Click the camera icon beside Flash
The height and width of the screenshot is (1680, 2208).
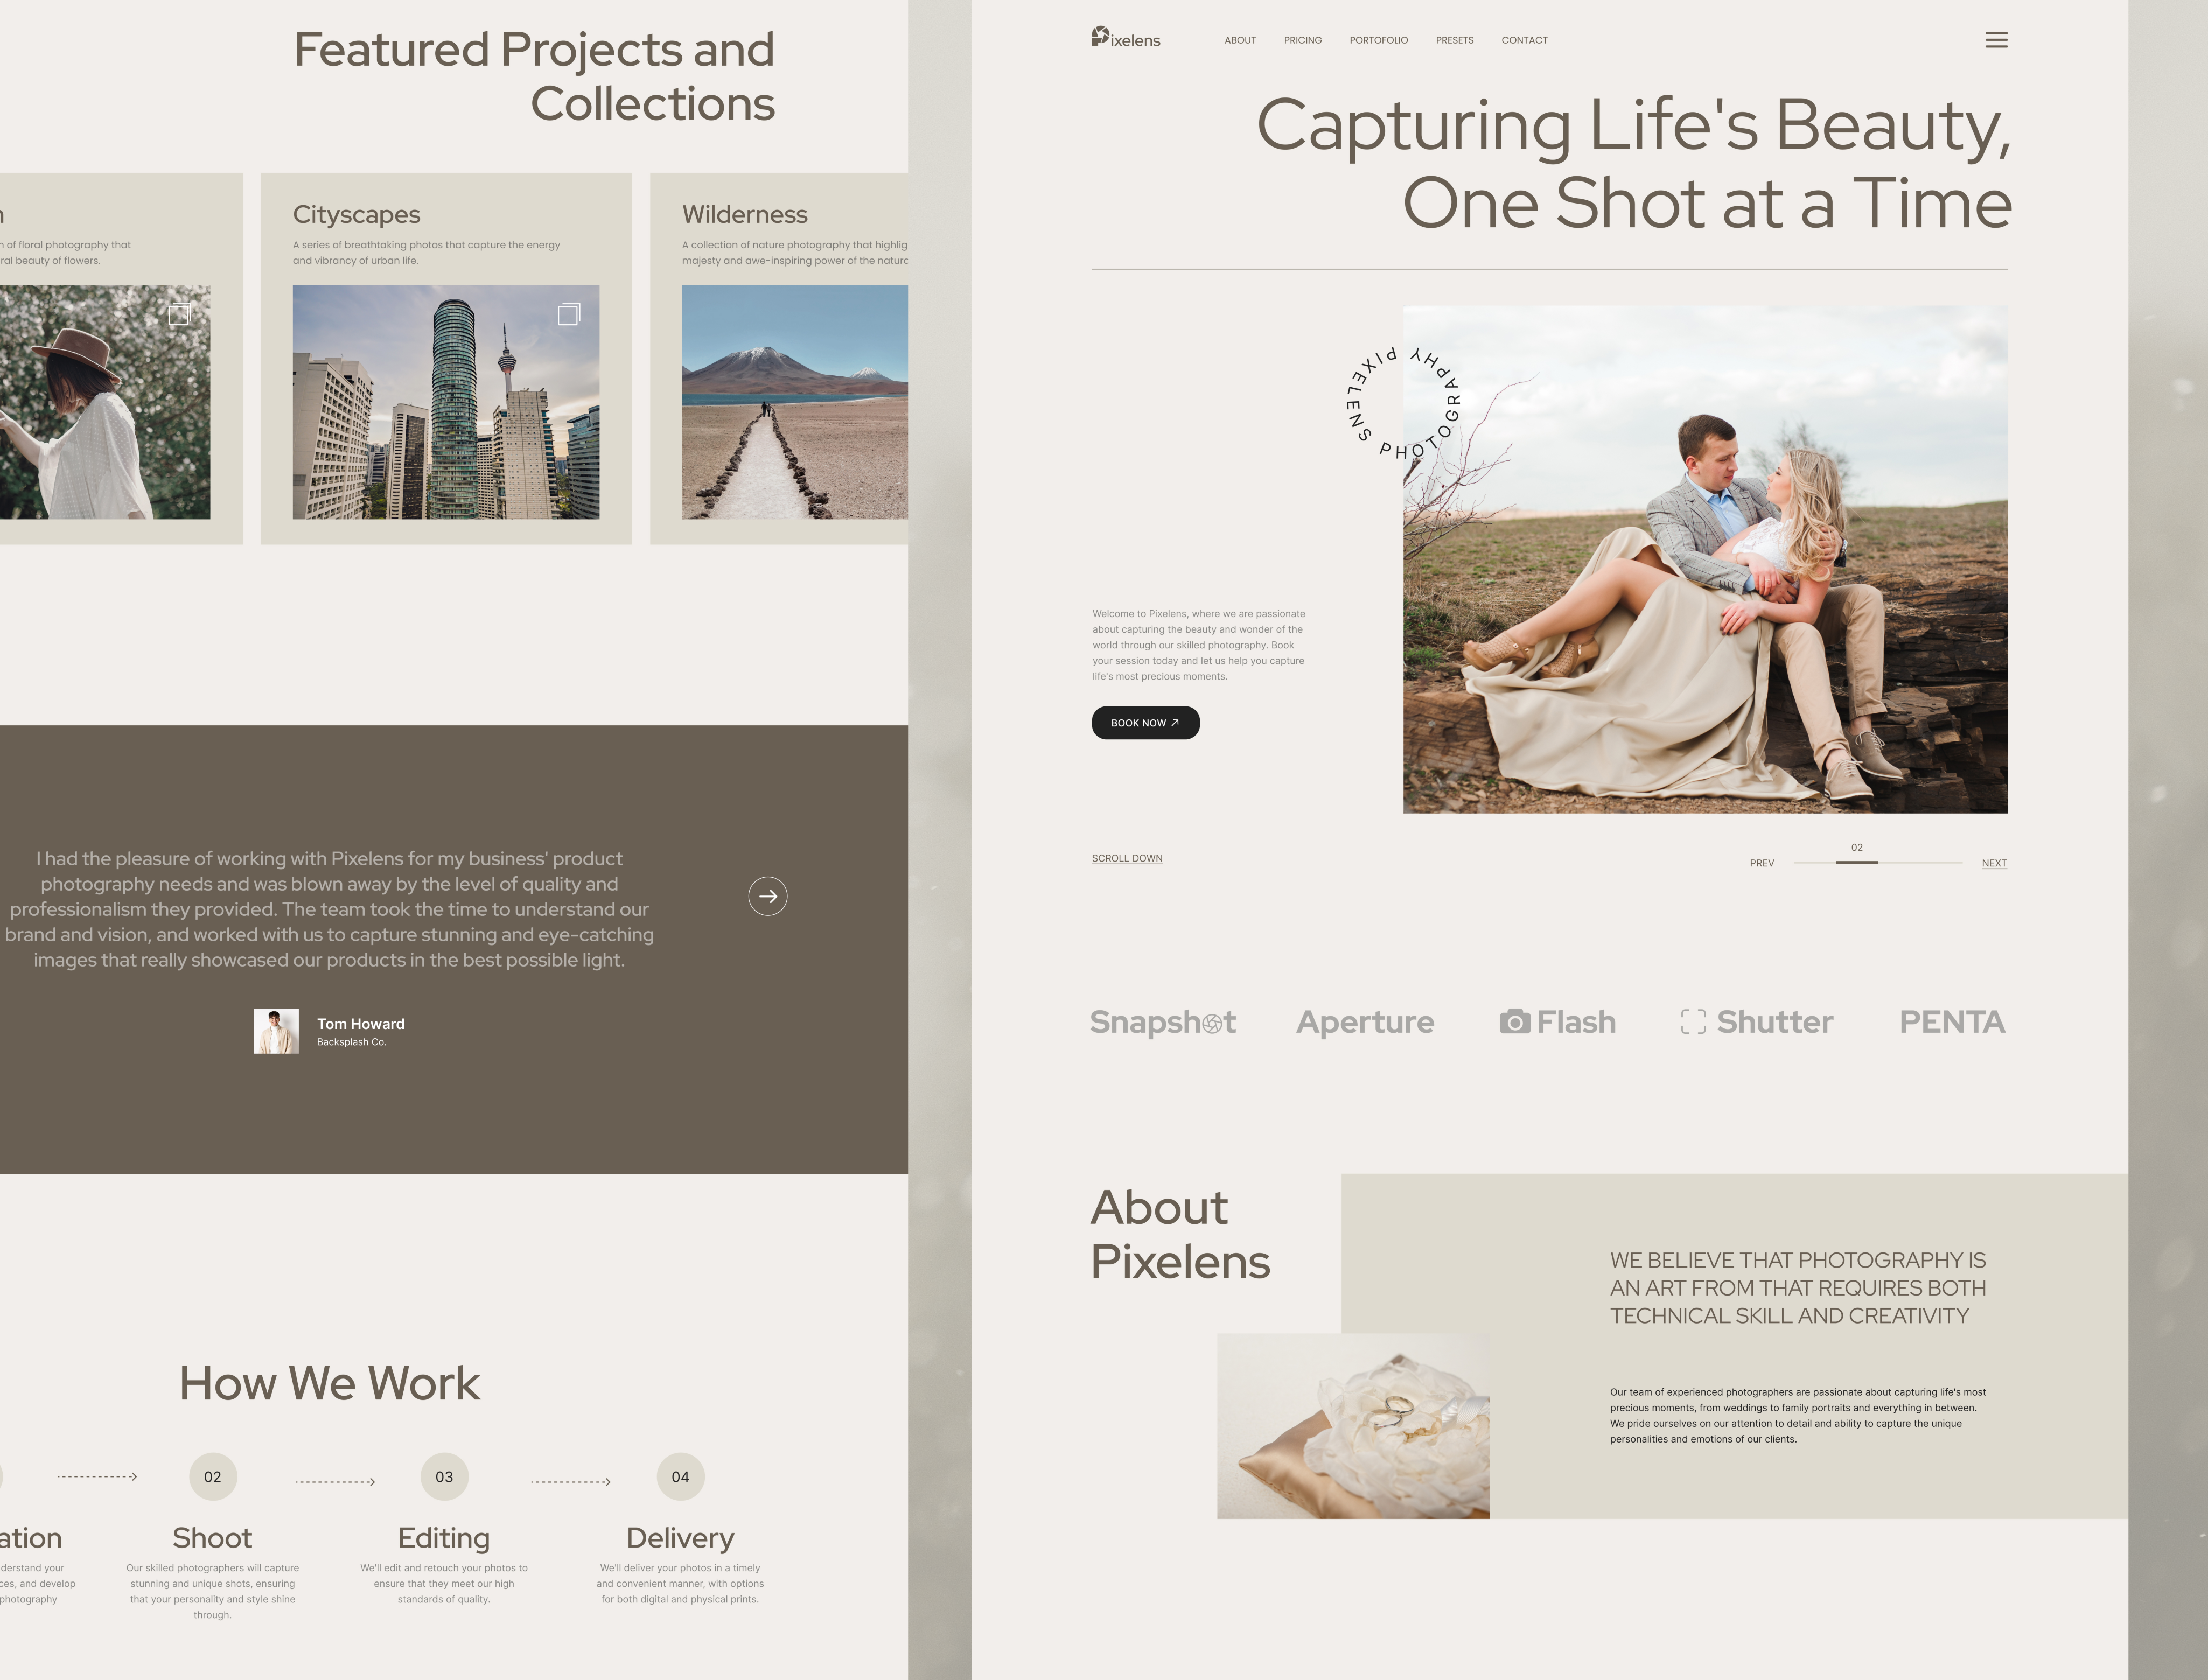point(1514,1022)
